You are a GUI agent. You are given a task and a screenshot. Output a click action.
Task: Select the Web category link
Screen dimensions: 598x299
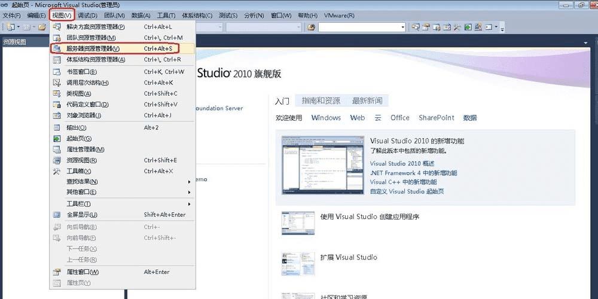pyautogui.click(x=358, y=118)
